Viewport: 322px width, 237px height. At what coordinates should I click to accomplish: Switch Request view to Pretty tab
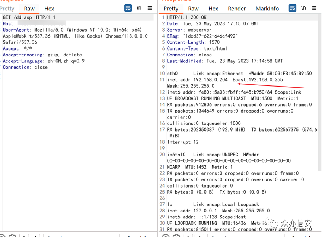coord(7,9)
